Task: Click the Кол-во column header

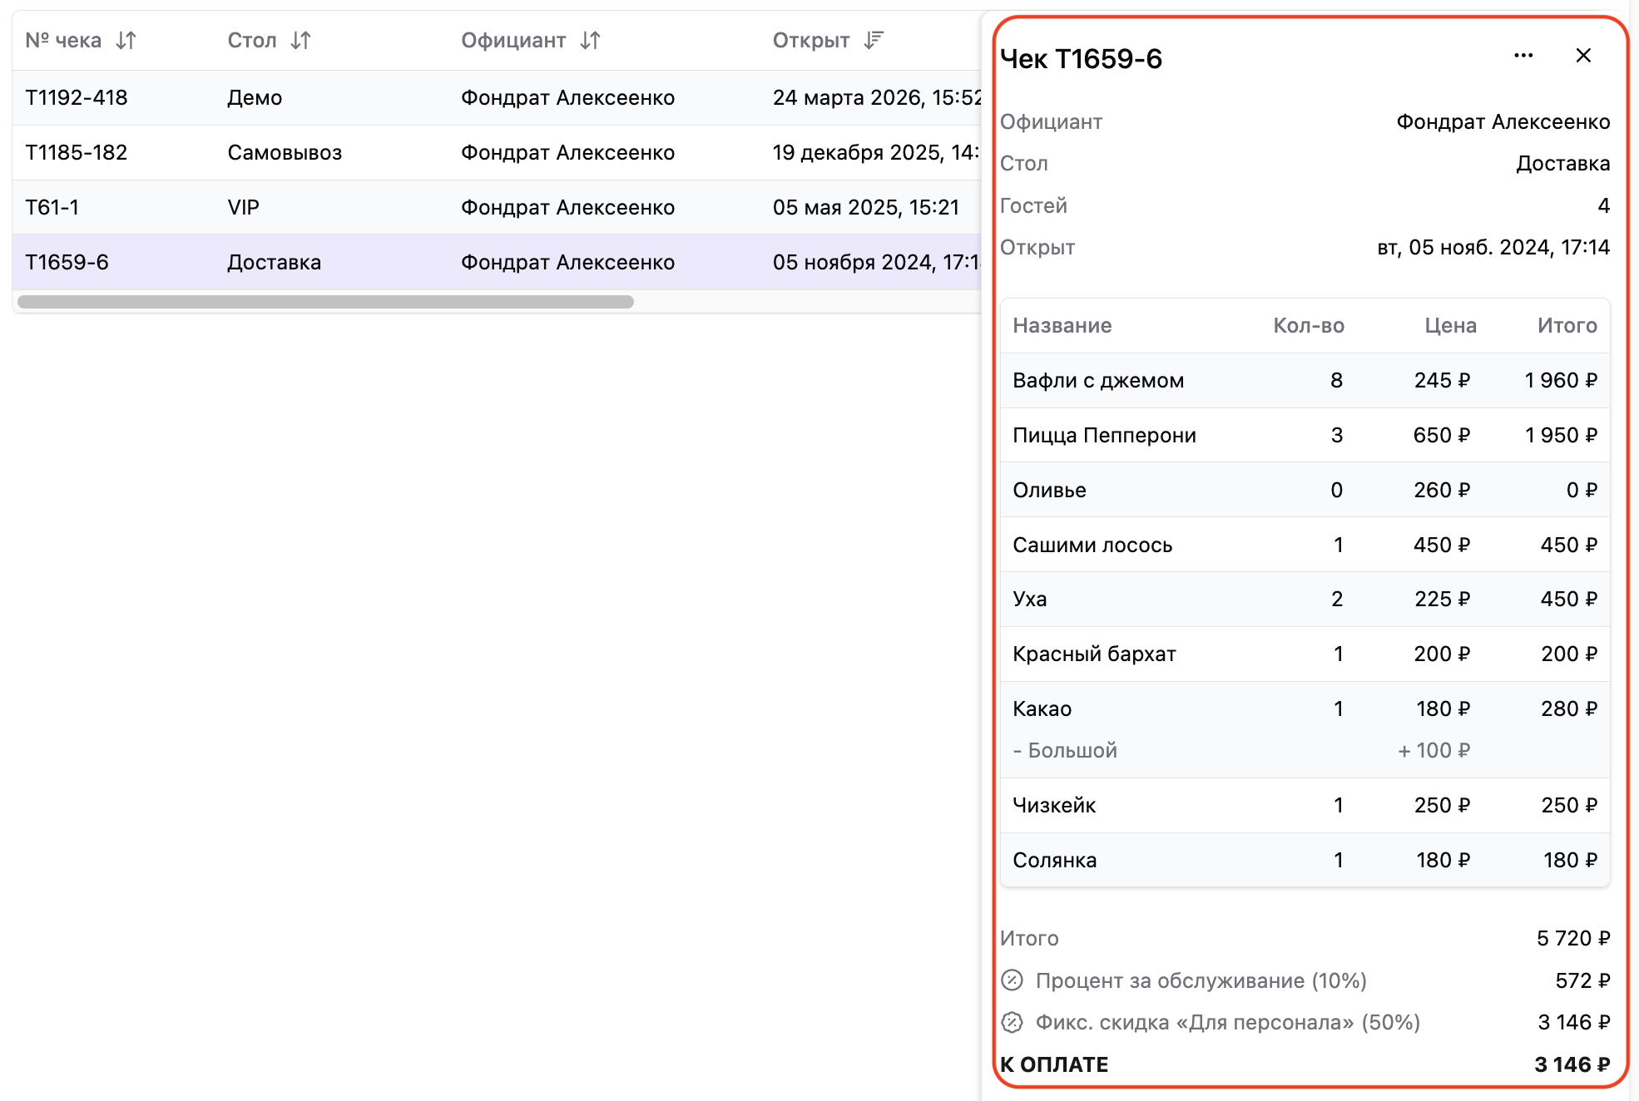Action: (1309, 325)
